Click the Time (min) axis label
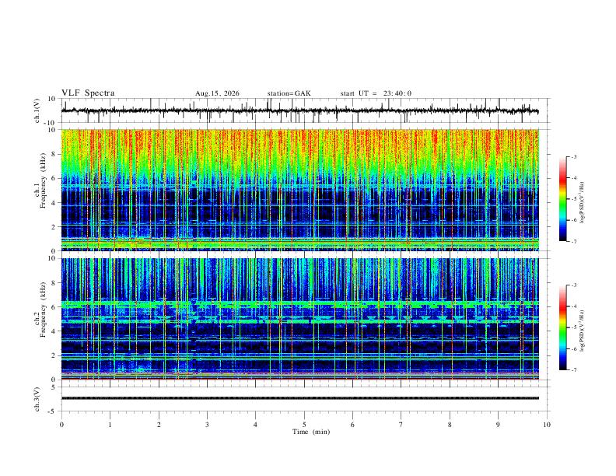 (311, 432)
